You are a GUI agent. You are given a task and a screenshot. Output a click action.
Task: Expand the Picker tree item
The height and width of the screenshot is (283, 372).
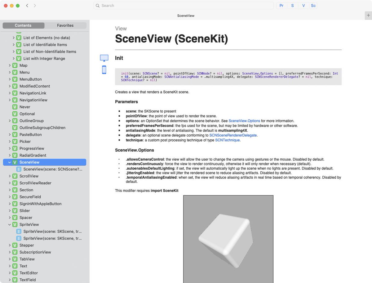(10, 141)
